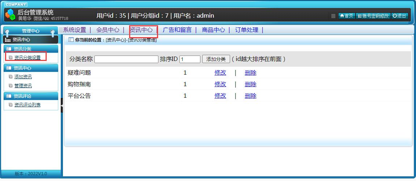416x181 pixels.
Task: Delete the 疑难问题 category
Action: tap(250, 72)
